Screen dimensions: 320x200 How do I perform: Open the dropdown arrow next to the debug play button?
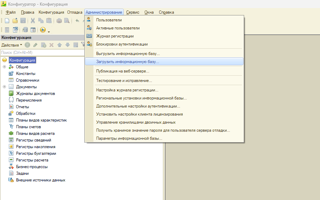coord(49,32)
